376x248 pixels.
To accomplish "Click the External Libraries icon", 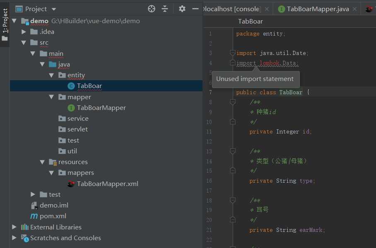I will [25, 227].
